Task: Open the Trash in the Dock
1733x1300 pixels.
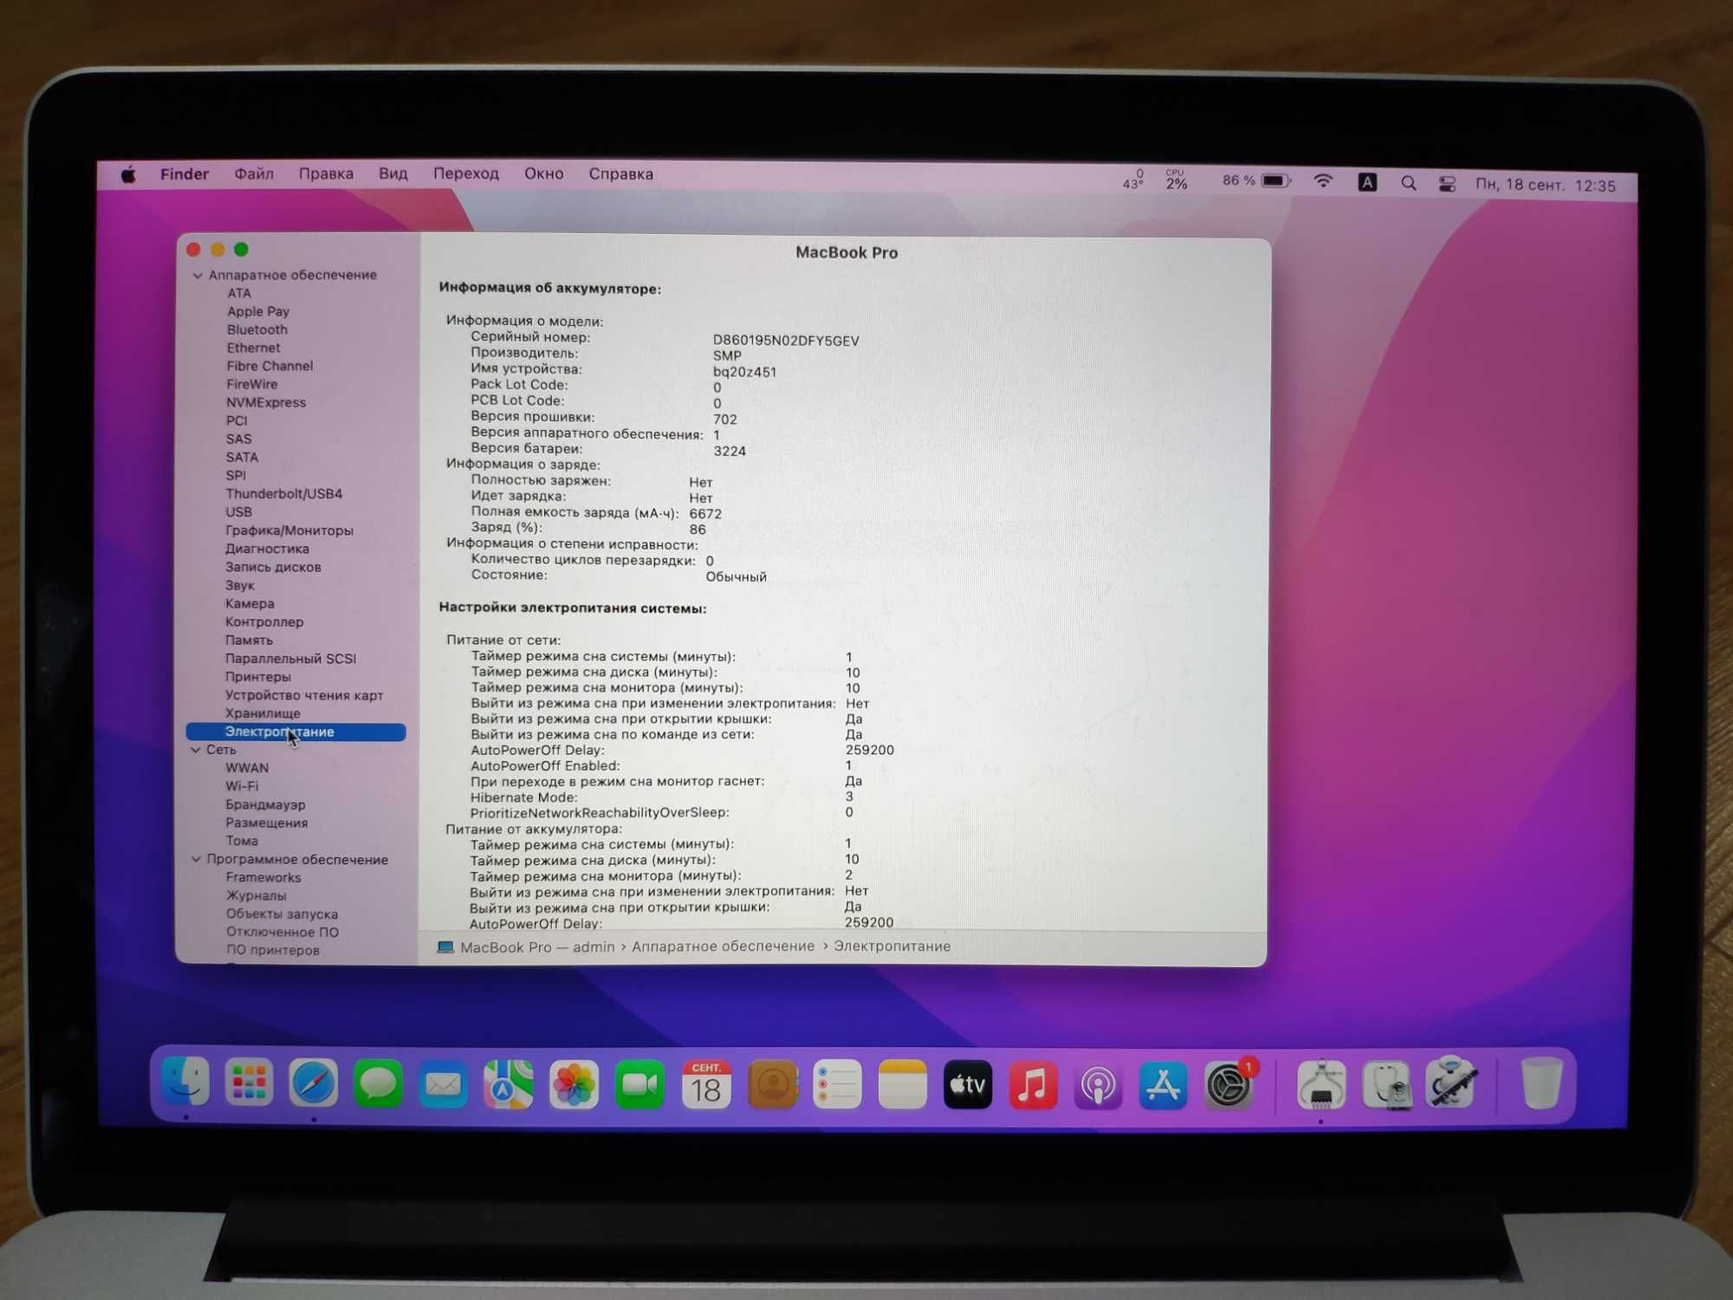Action: [x=1542, y=1082]
